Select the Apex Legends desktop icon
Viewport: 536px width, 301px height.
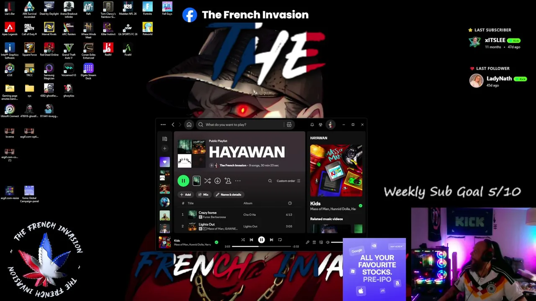[x=10, y=29]
